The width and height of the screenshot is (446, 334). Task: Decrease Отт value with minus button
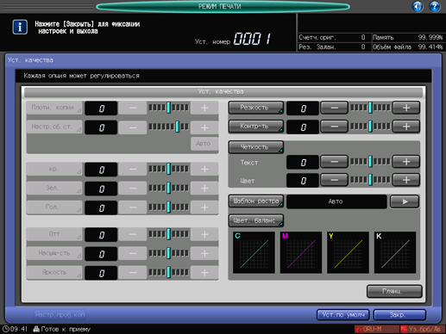(133, 234)
